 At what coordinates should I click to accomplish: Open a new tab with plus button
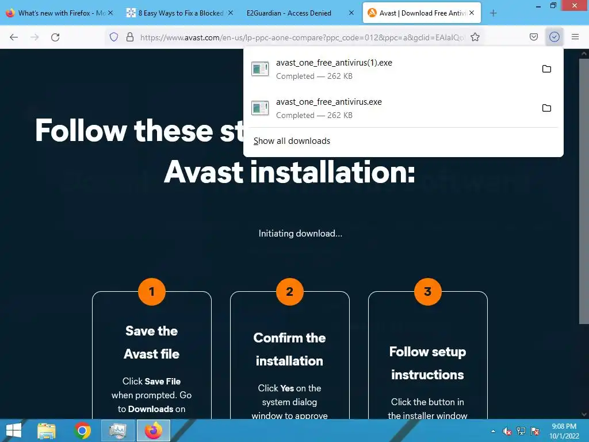(x=493, y=13)
